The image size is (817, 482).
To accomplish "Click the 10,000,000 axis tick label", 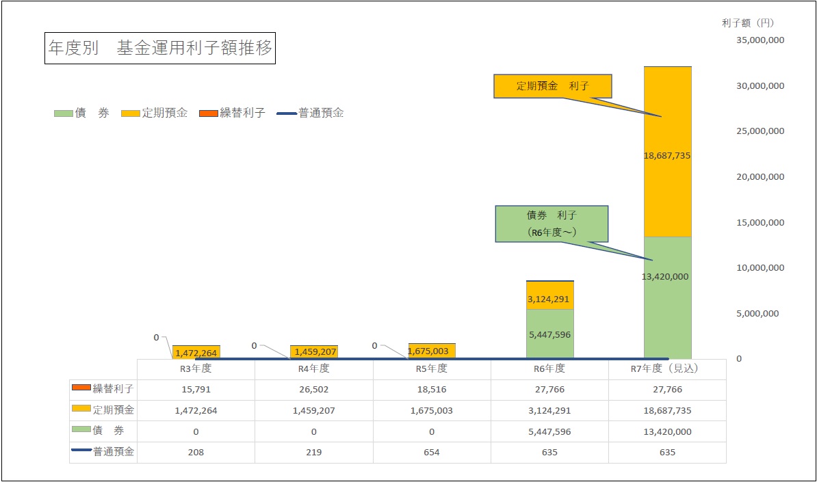I will click(760, 268).
